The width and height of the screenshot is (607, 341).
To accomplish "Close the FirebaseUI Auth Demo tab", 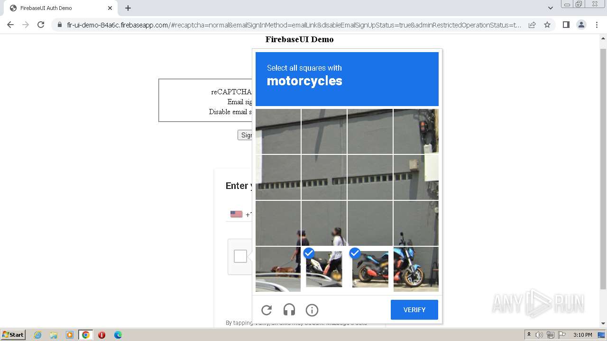I will click(x=110, y=8).
